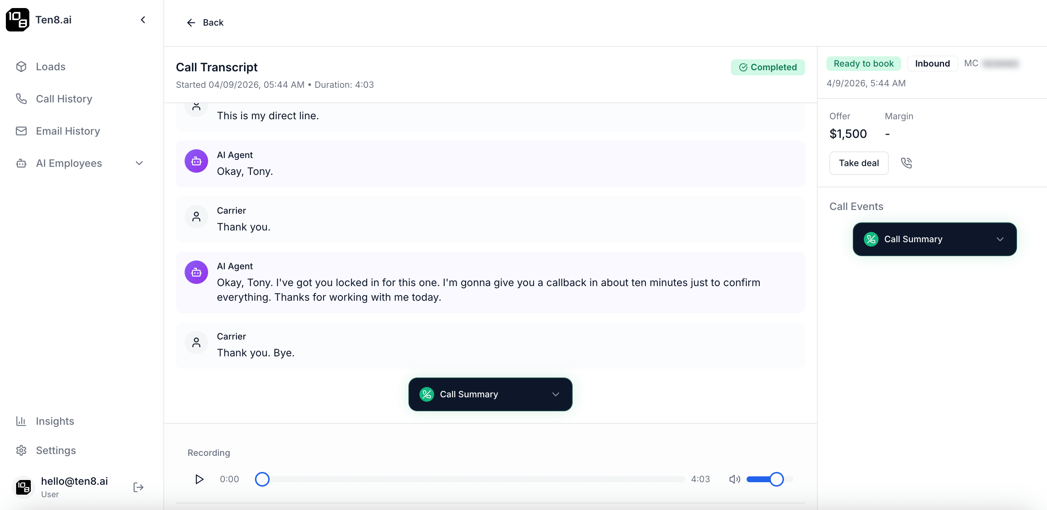The height and width of the screenshot is (510, 1047).
Task: Click the Carrier avatar beside "Thank you. Bye."
Action: (196, 342)
